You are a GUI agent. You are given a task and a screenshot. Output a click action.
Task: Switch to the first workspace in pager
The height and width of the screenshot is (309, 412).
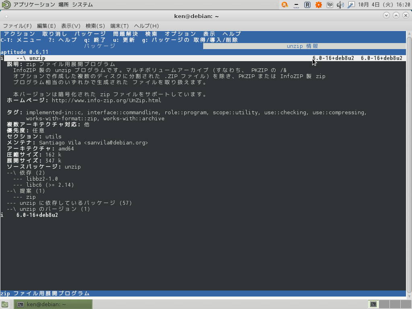pos(373,304)
